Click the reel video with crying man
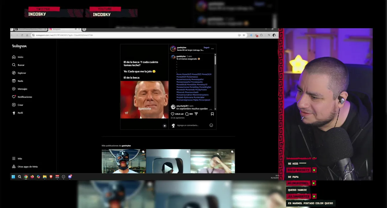This screenshot has width=387, height=208. 144,100
